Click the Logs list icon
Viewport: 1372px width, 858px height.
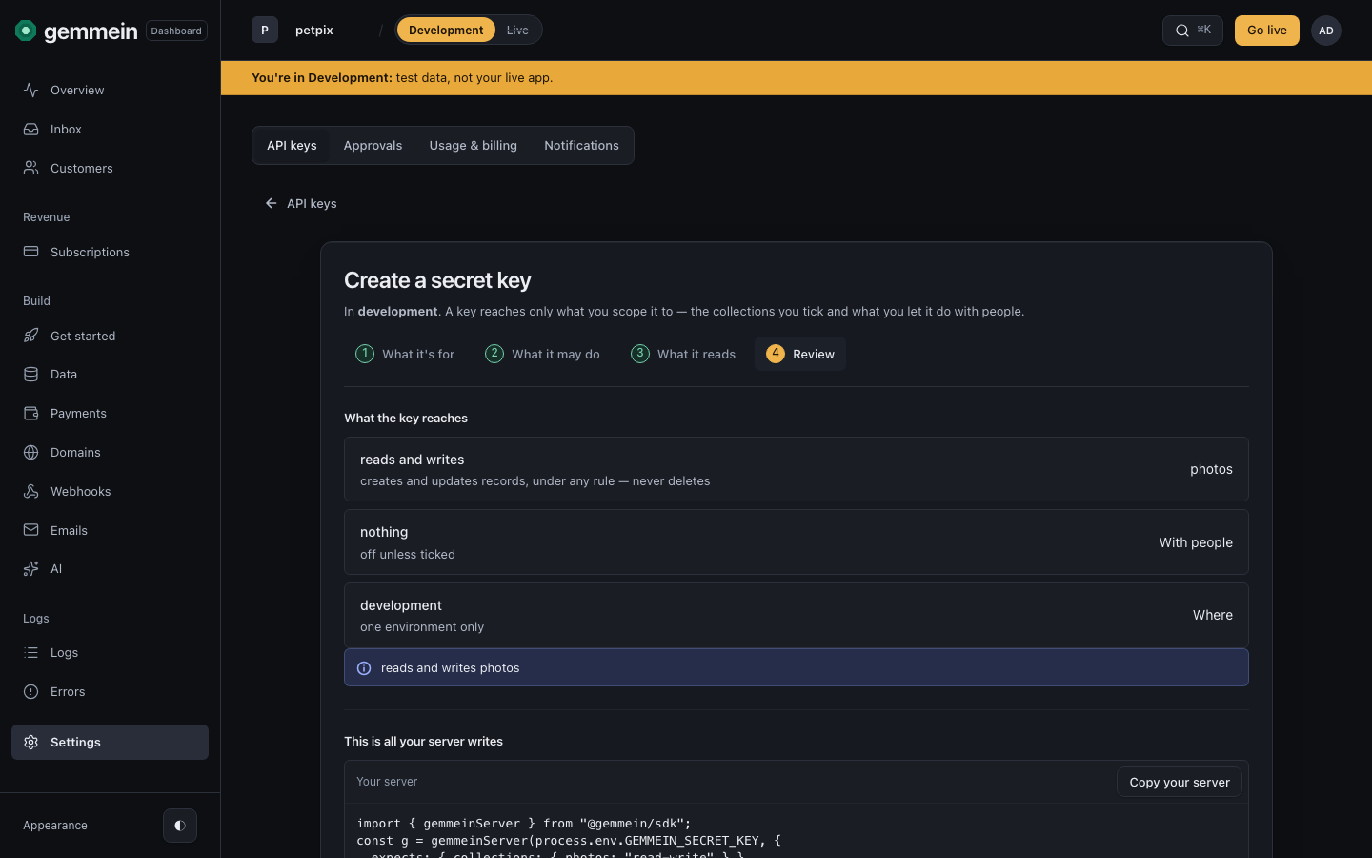pos(31,652)
